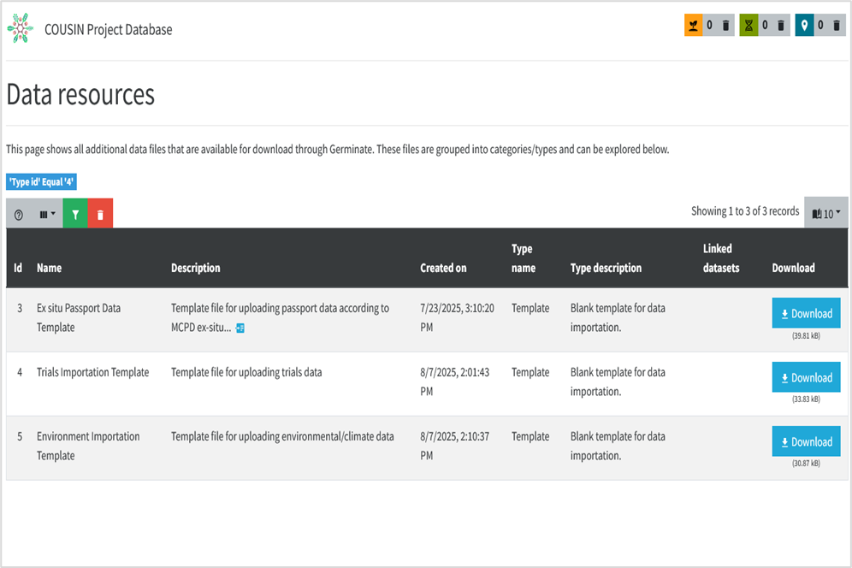
Task: Download the Trials Importation Template
Action: tap(806, 377)
